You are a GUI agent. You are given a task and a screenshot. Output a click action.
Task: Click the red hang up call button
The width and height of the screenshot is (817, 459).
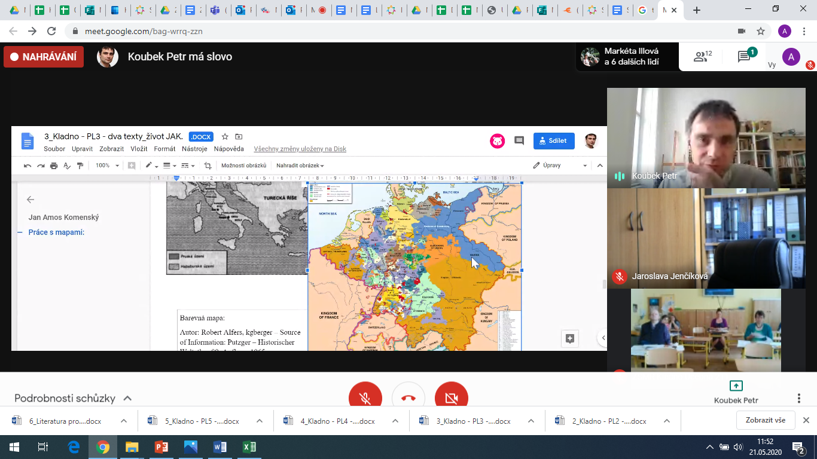pyautogui.click(x=408, y=397)
